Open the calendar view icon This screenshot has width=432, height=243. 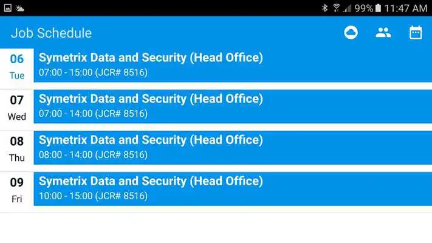416,33
